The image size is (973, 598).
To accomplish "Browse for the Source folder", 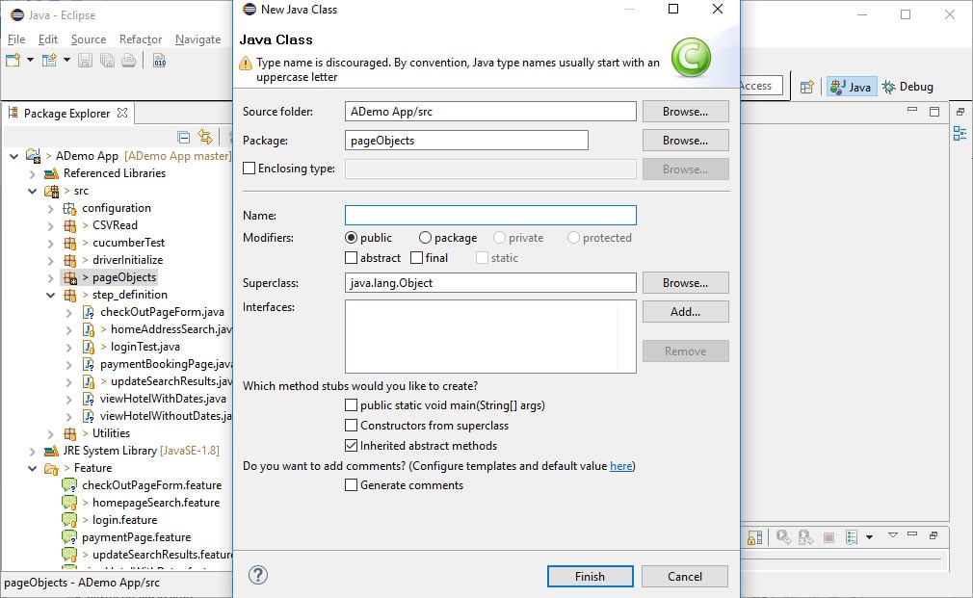I will (x=686, y=112).
